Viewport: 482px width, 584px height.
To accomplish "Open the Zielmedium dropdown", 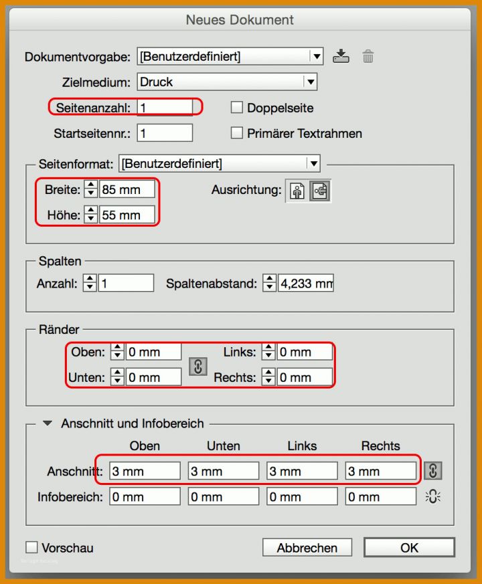I will 227,82.
